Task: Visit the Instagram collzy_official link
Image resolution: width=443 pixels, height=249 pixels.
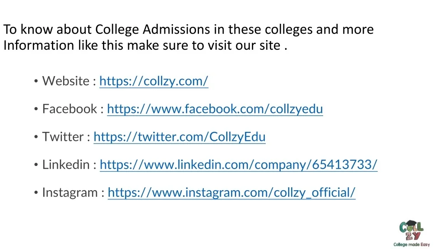Action: [x=231, y=193]
